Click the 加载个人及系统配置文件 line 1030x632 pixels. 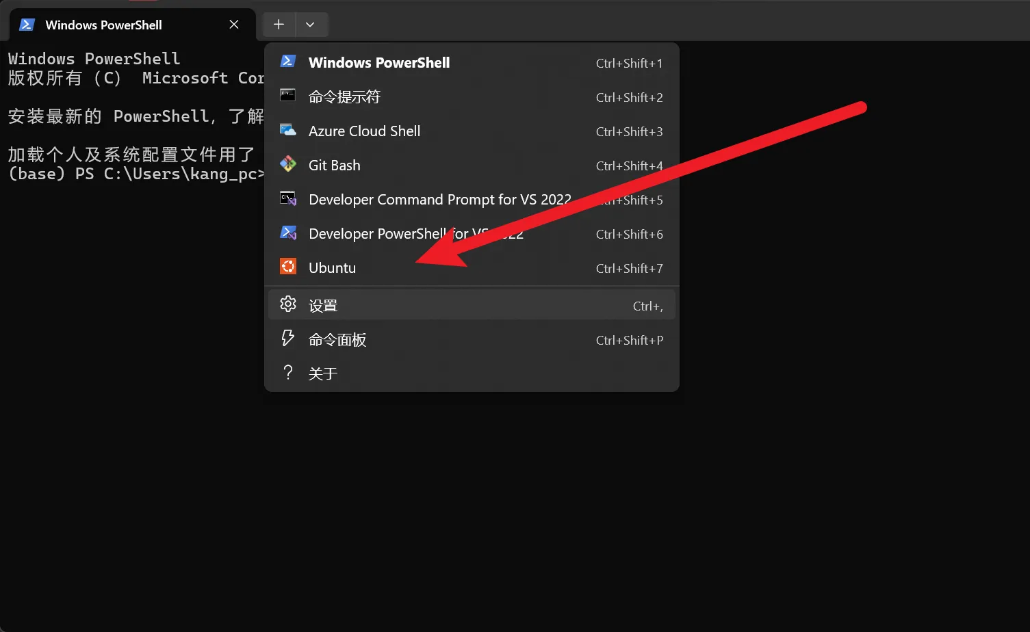(x=131, y=155)
